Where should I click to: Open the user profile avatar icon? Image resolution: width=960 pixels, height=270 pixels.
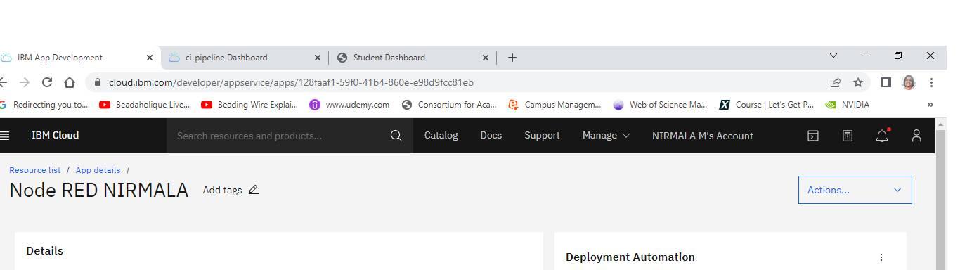pos(916,136)
